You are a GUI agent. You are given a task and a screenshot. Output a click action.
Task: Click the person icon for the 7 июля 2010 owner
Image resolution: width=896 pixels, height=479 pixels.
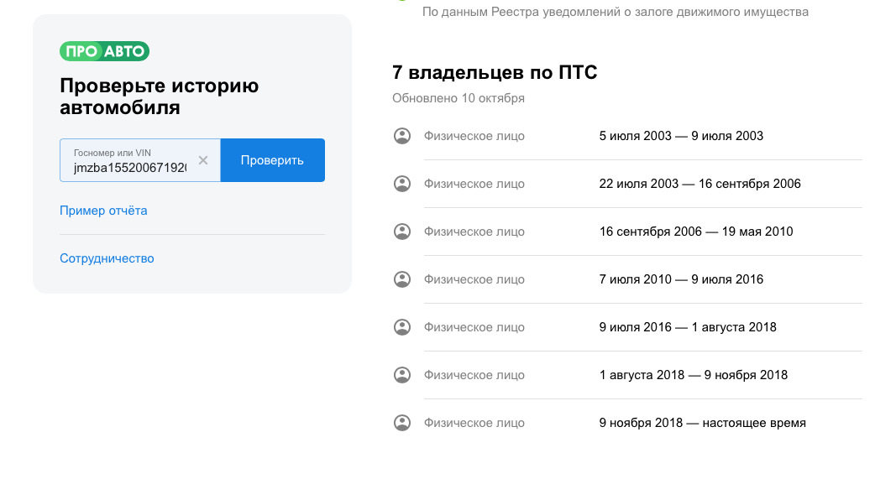point(402,279)
